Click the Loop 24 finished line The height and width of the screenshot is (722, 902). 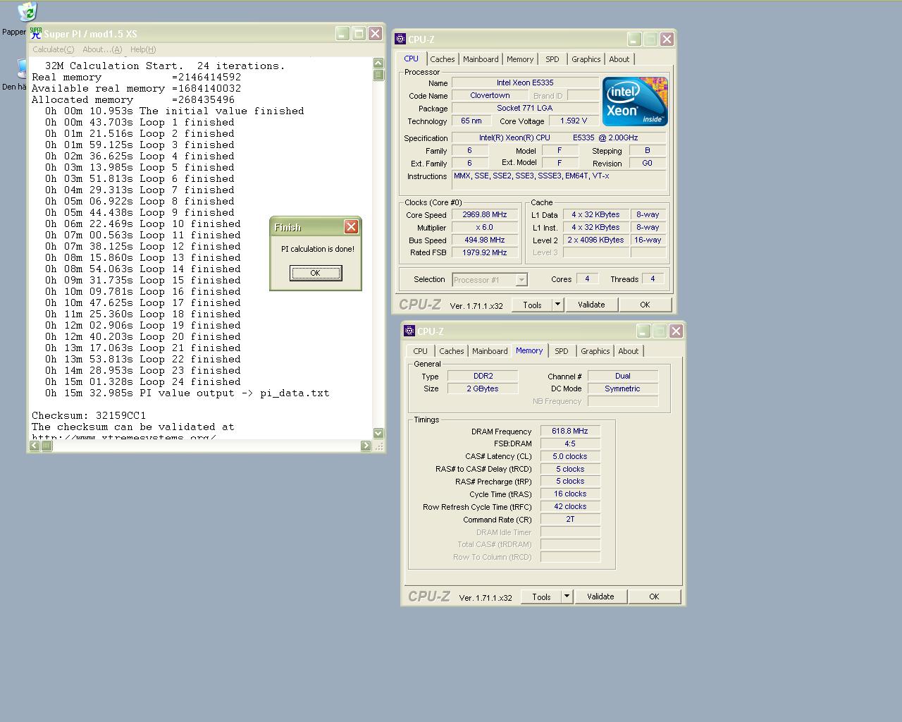point(143,382)
